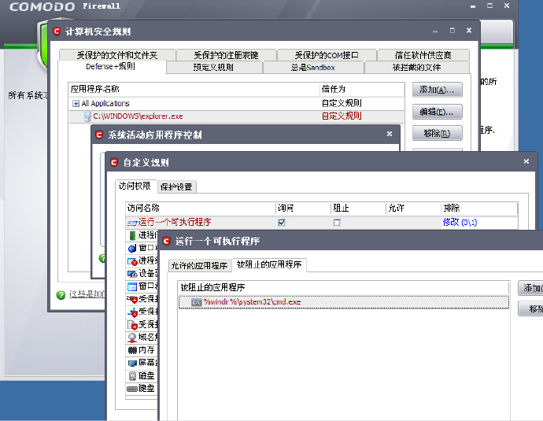Click 添加 button in 运行一个可执行程序 dialog
The image size is (543, 421).
[530, 288]
